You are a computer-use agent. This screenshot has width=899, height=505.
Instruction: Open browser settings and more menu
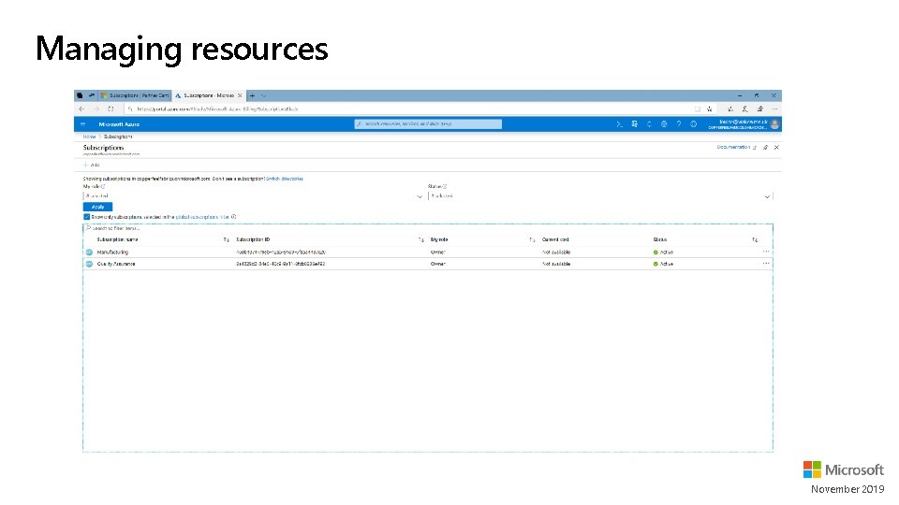point(774,108)
